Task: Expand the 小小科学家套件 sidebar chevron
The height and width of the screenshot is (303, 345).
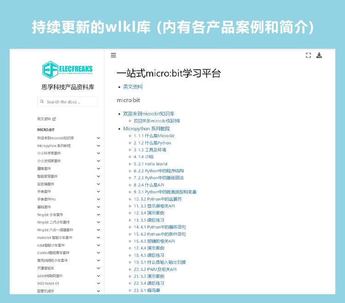Action: point(98,153)
